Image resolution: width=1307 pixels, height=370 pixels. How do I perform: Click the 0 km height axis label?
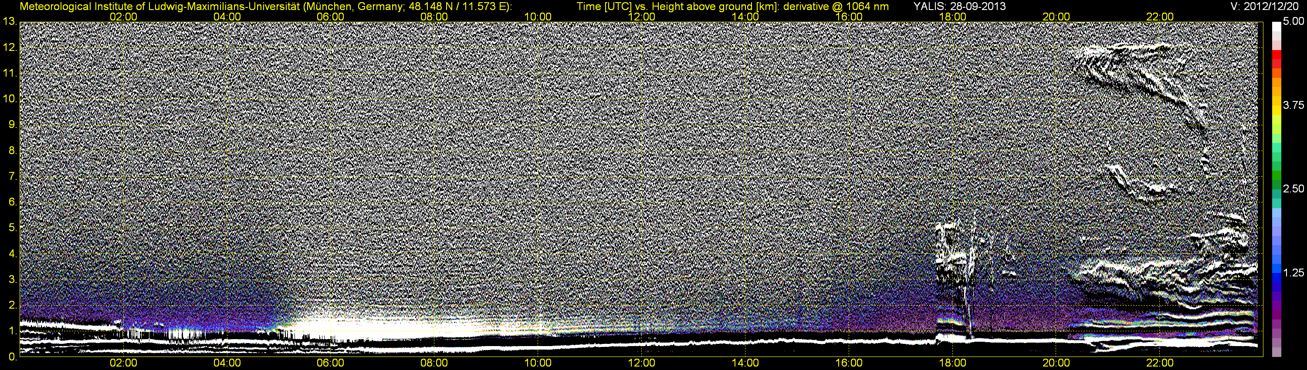(13, 357)
